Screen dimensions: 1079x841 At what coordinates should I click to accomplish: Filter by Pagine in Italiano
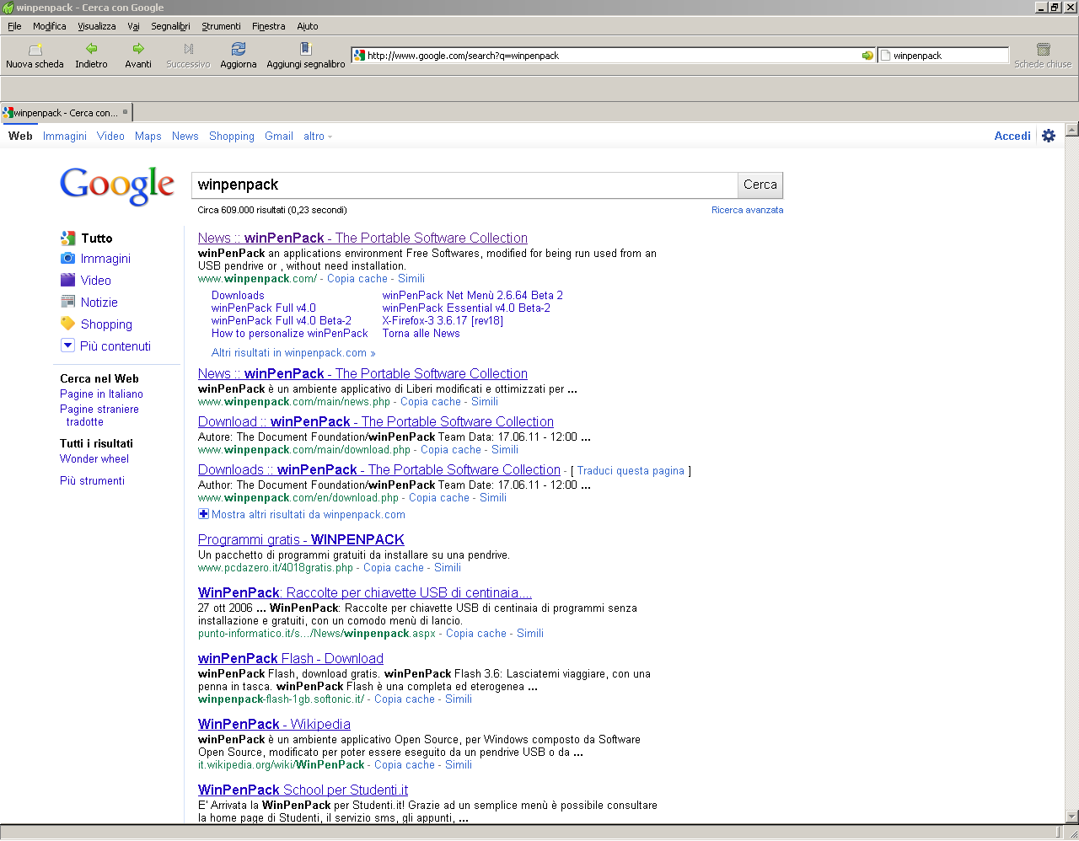click(101, 394)
